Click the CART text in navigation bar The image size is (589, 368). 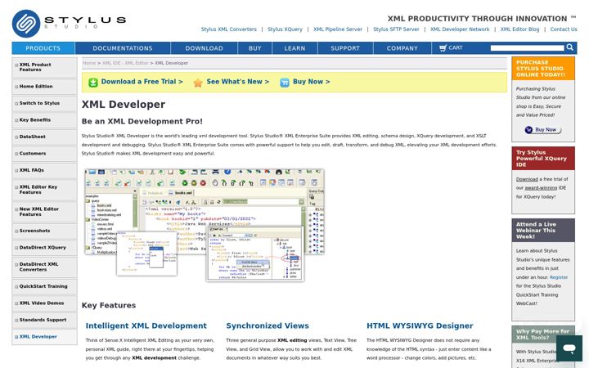456,47
